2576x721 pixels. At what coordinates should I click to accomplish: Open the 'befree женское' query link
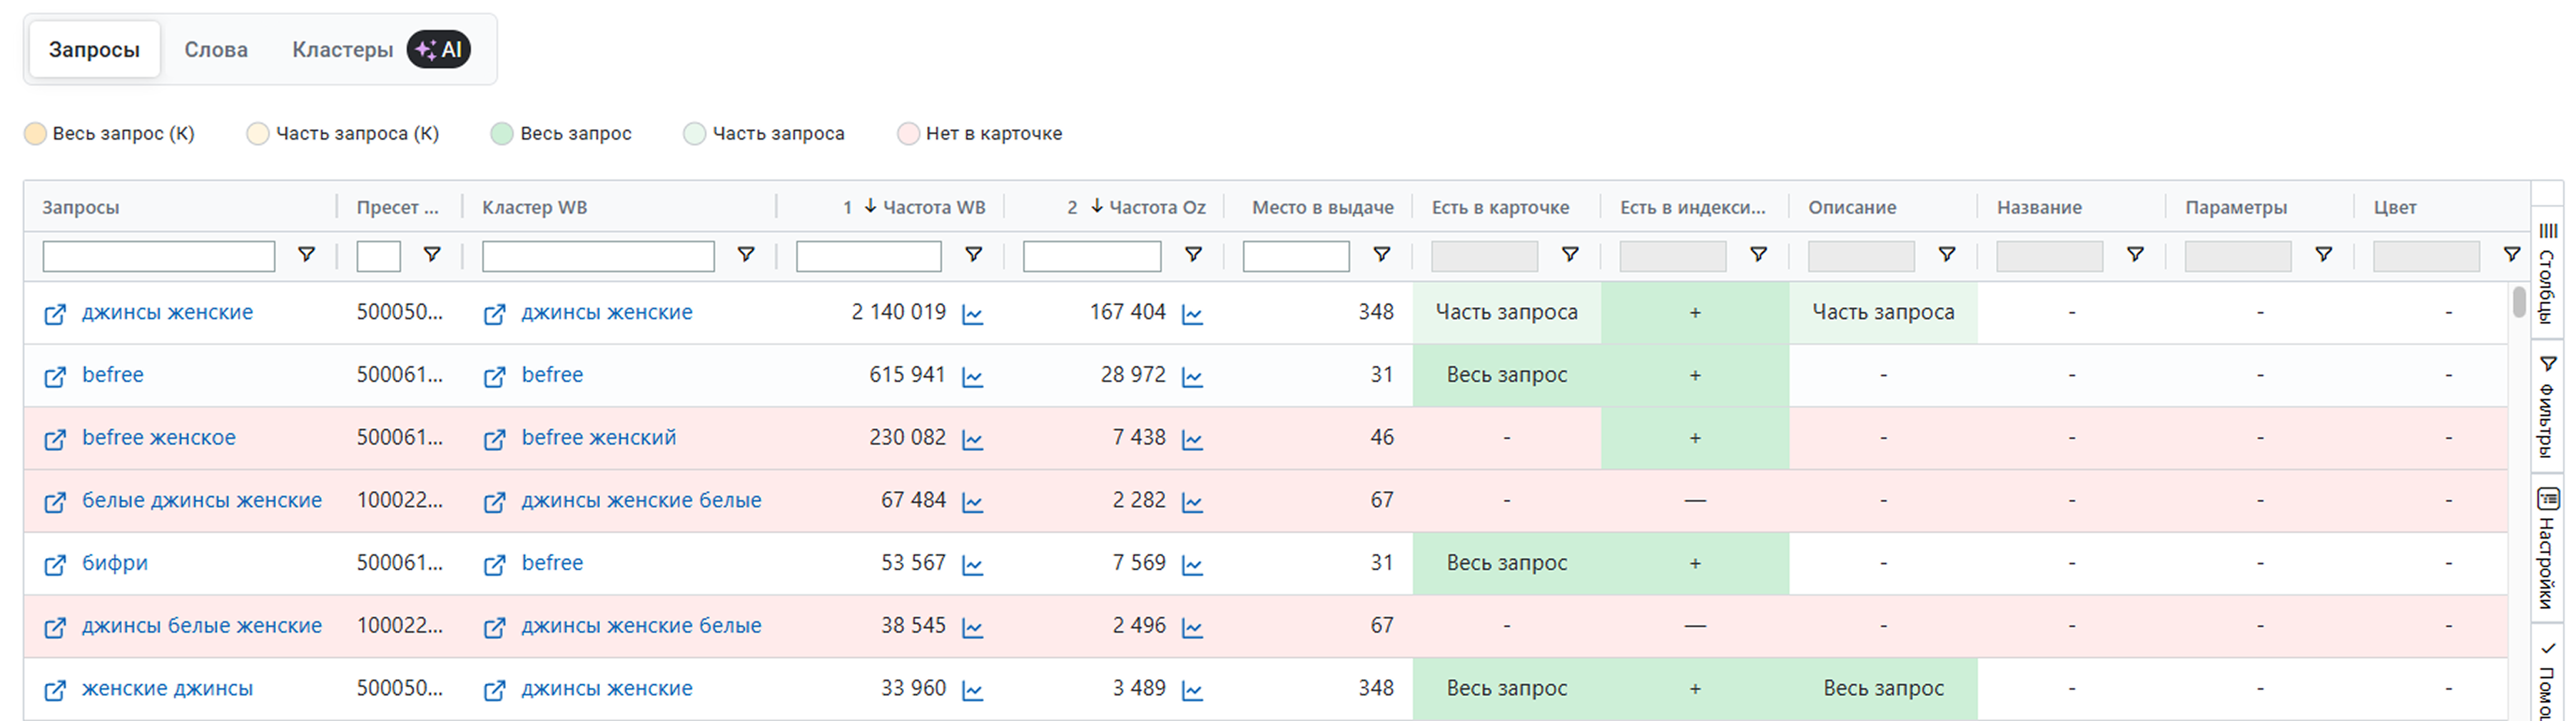point(159,437)
